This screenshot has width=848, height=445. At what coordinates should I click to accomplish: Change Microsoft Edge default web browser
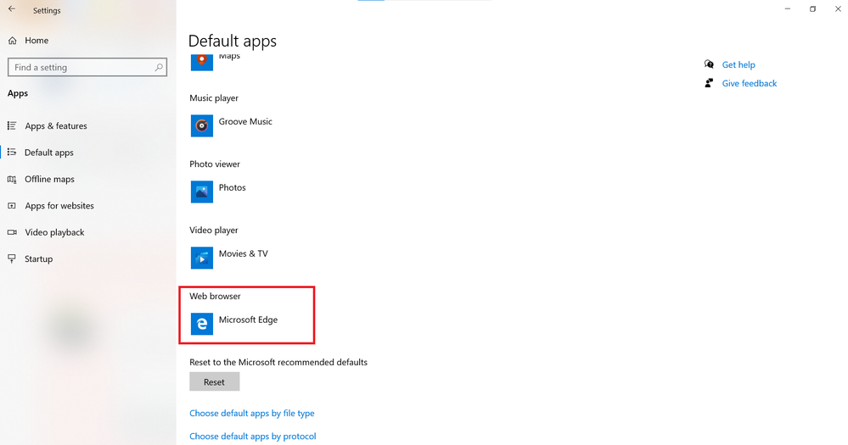pyautogui.click(x=248, y=320)
